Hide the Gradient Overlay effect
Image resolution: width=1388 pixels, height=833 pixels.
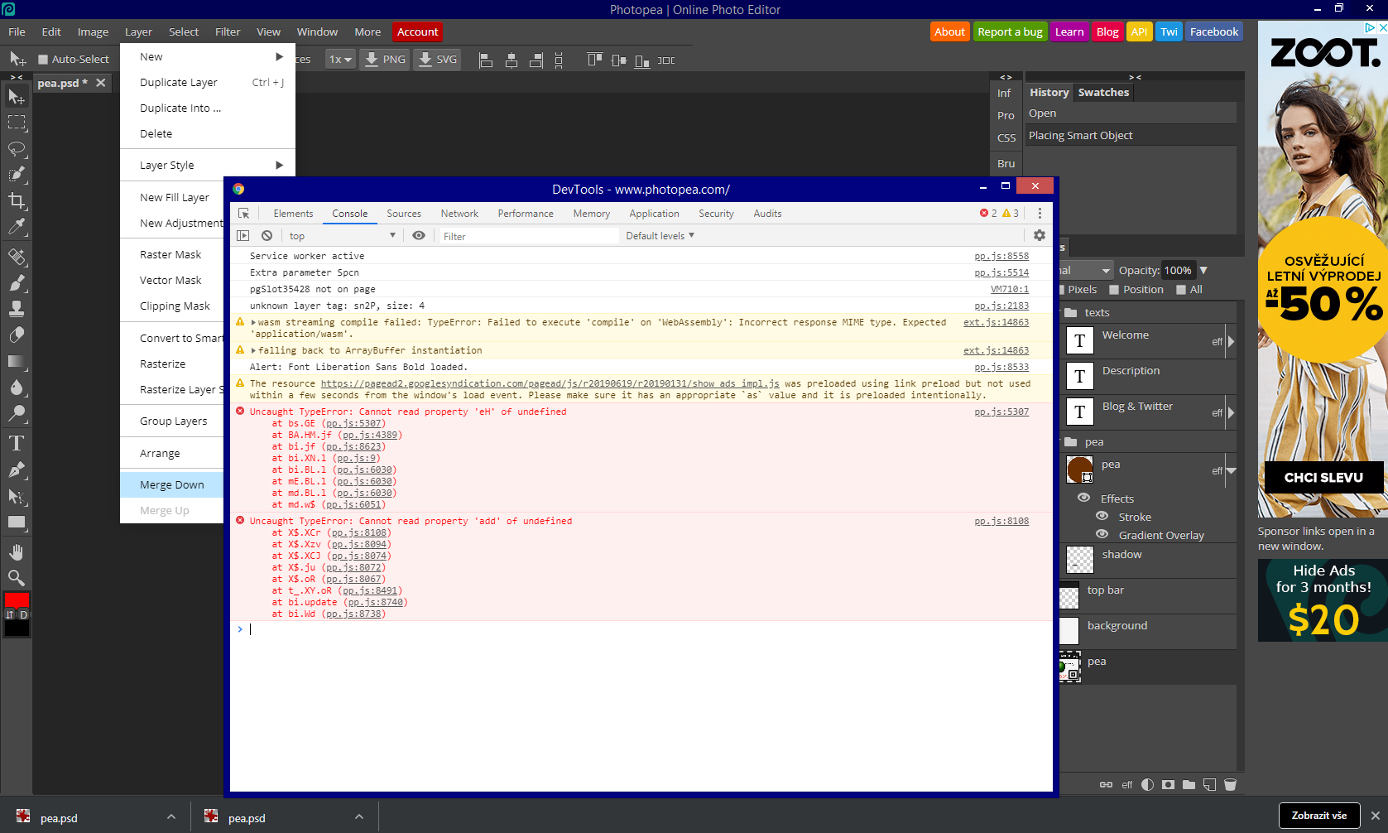coord(1102,535)
